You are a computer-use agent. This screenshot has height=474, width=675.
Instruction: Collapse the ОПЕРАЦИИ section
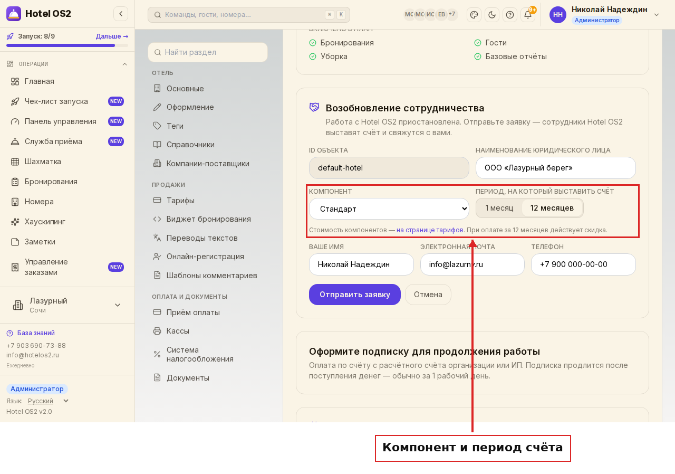point(125,64)
